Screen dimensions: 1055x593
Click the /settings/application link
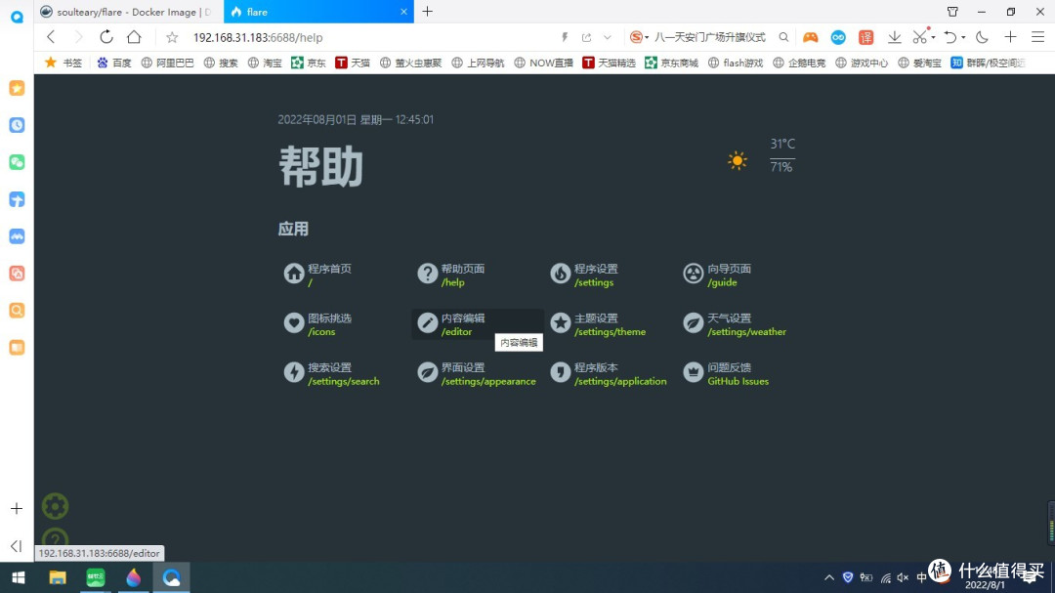620,381
